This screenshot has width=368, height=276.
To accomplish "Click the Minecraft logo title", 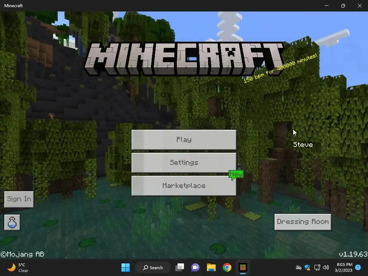I will (x=184, y=59).
